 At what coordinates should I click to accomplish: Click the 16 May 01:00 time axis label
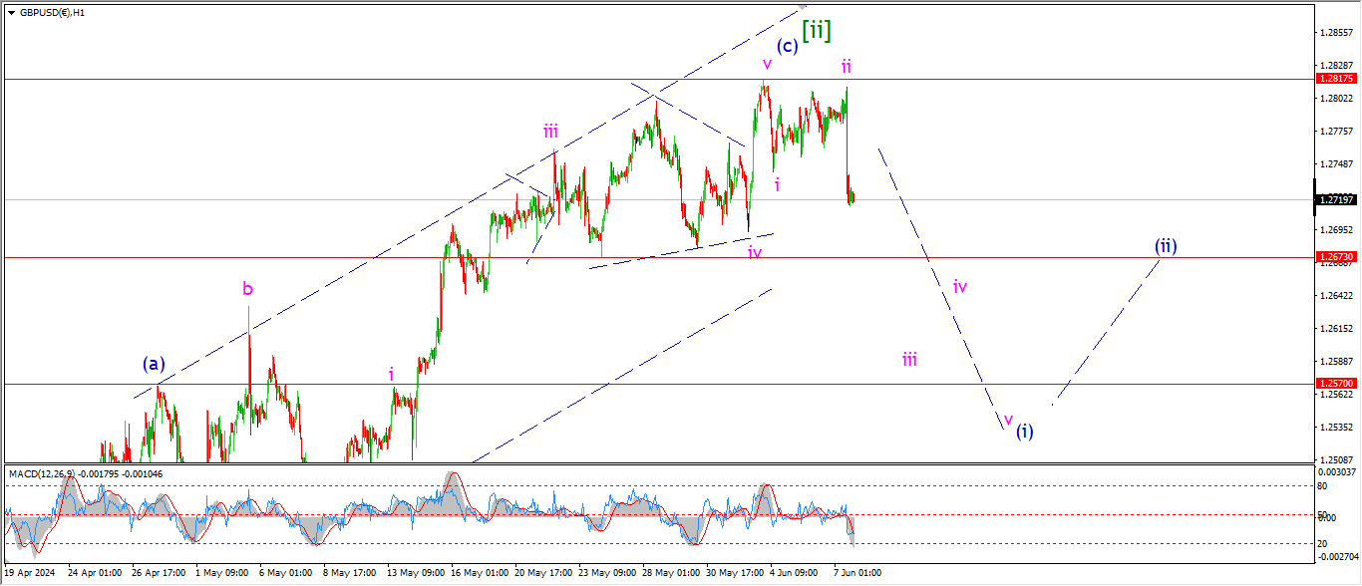[480, 573]
